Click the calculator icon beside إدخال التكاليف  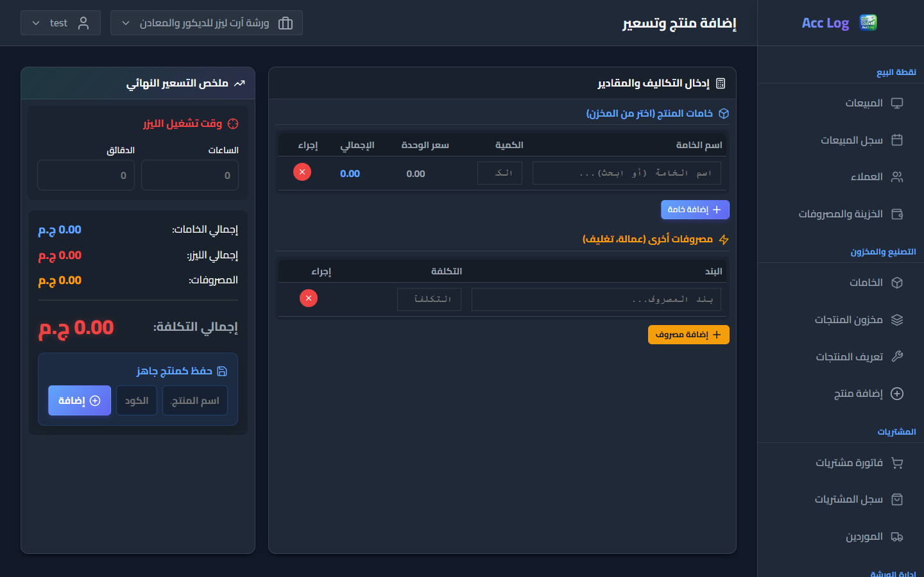721,83
